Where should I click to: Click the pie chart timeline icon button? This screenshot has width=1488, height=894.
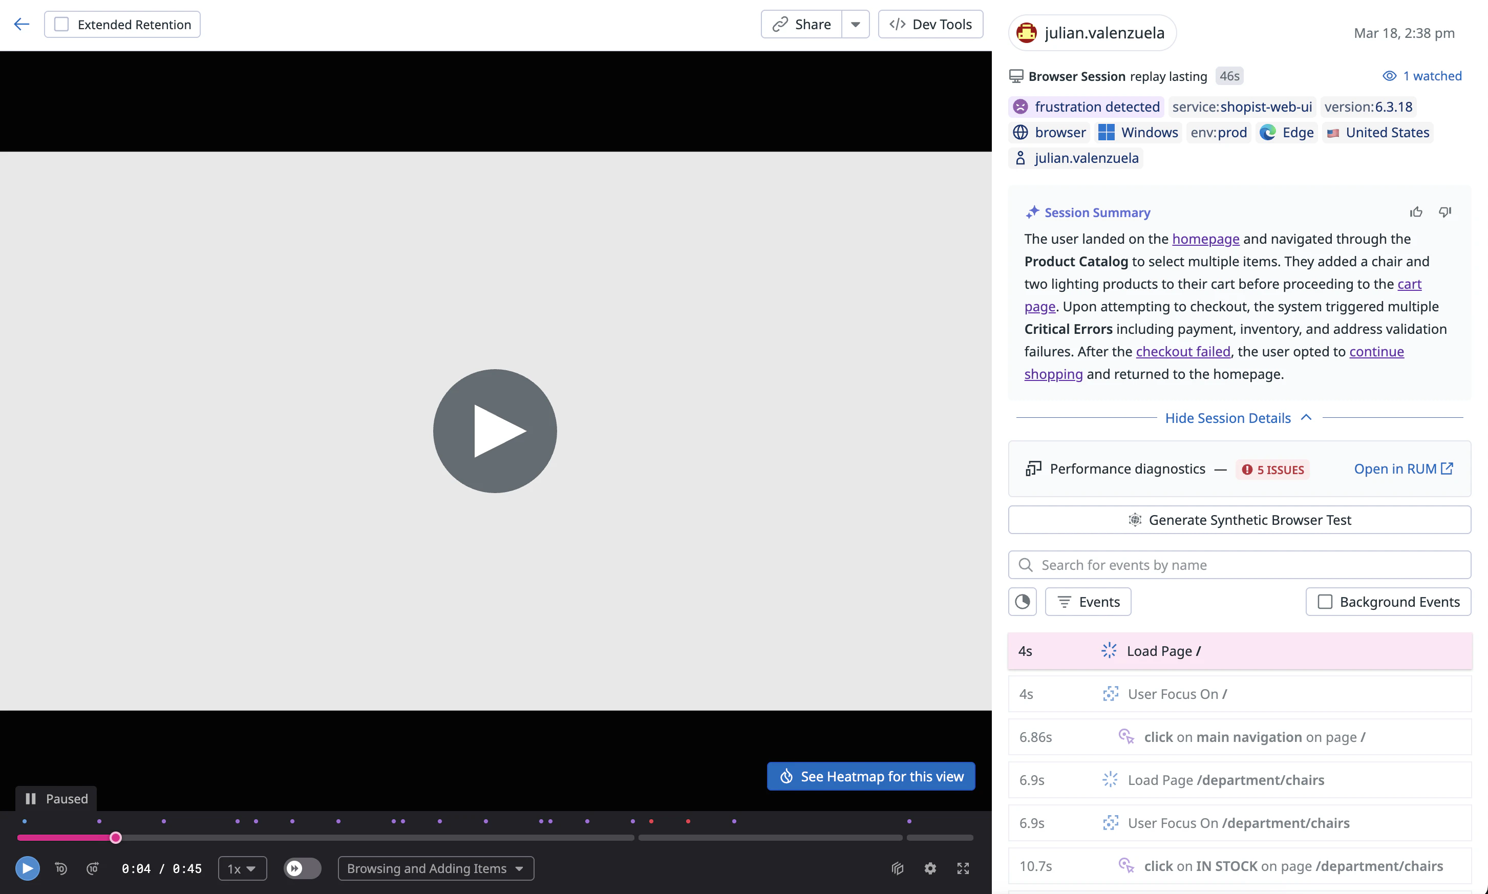1023,602
